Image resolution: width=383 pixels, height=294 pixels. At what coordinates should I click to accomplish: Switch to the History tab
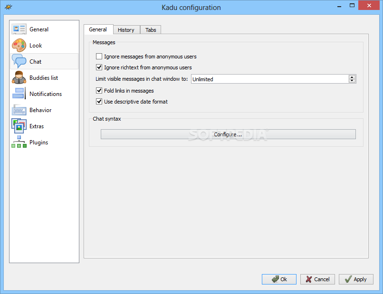tap(126, 30)
